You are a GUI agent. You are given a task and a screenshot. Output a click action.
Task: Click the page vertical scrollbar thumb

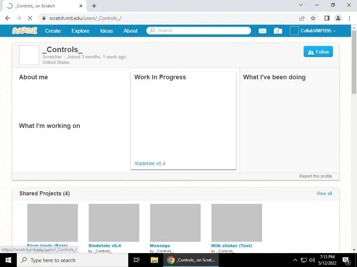[354, 62]
